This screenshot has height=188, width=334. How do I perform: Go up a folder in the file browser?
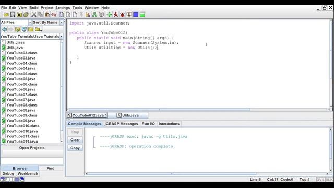pos(17,29)
